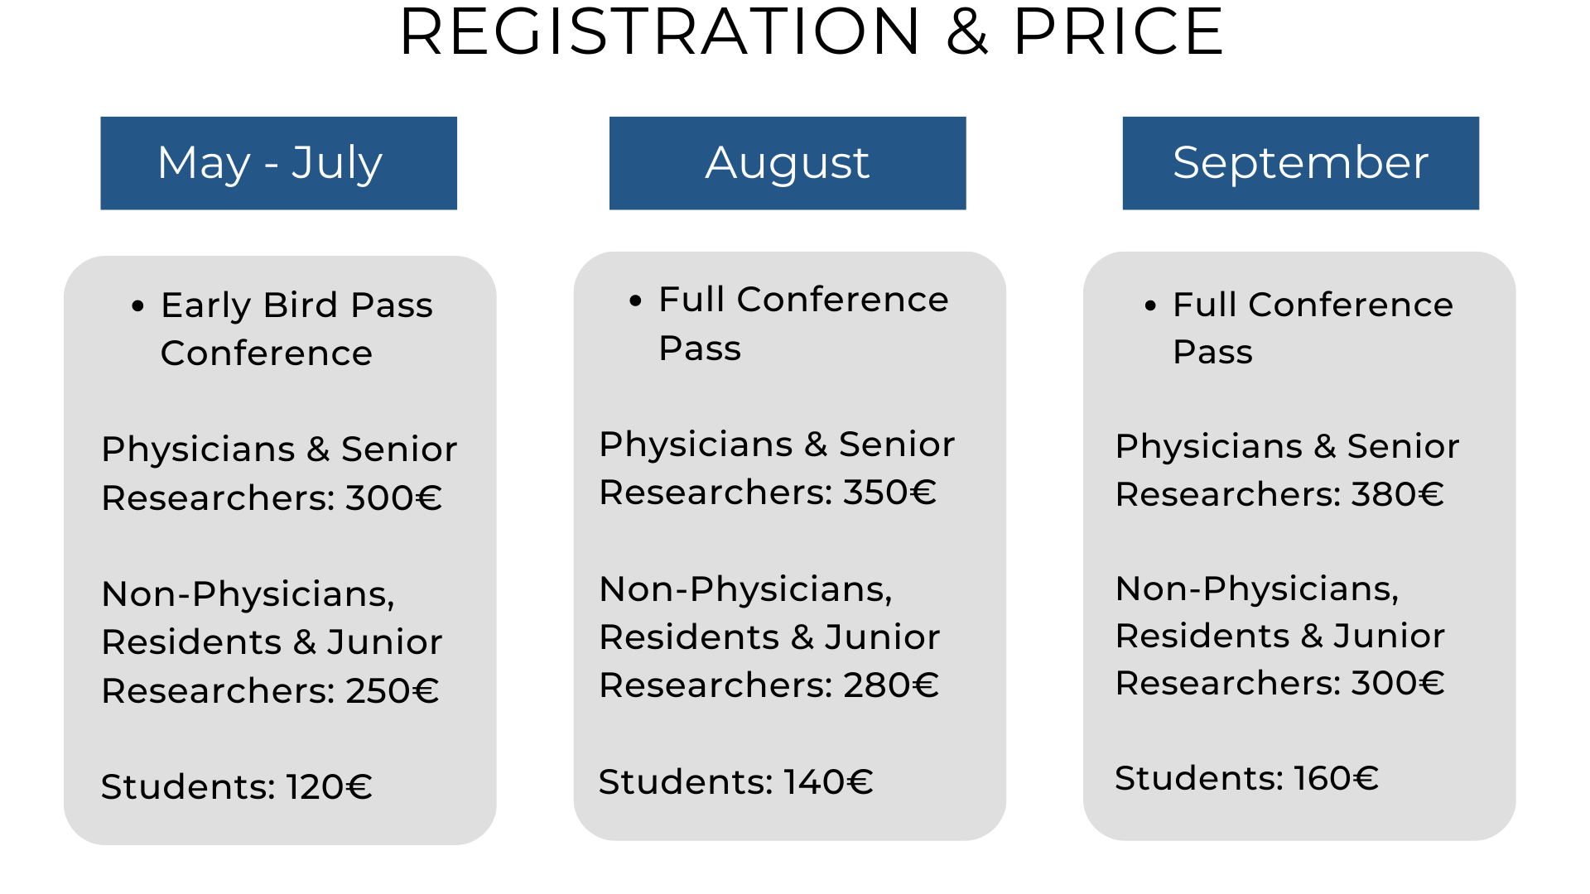Image resolution: width=1590 pixels, height=894 pixels.
Task: Click the bullet dot in August card
Action: tap(635, 300)
